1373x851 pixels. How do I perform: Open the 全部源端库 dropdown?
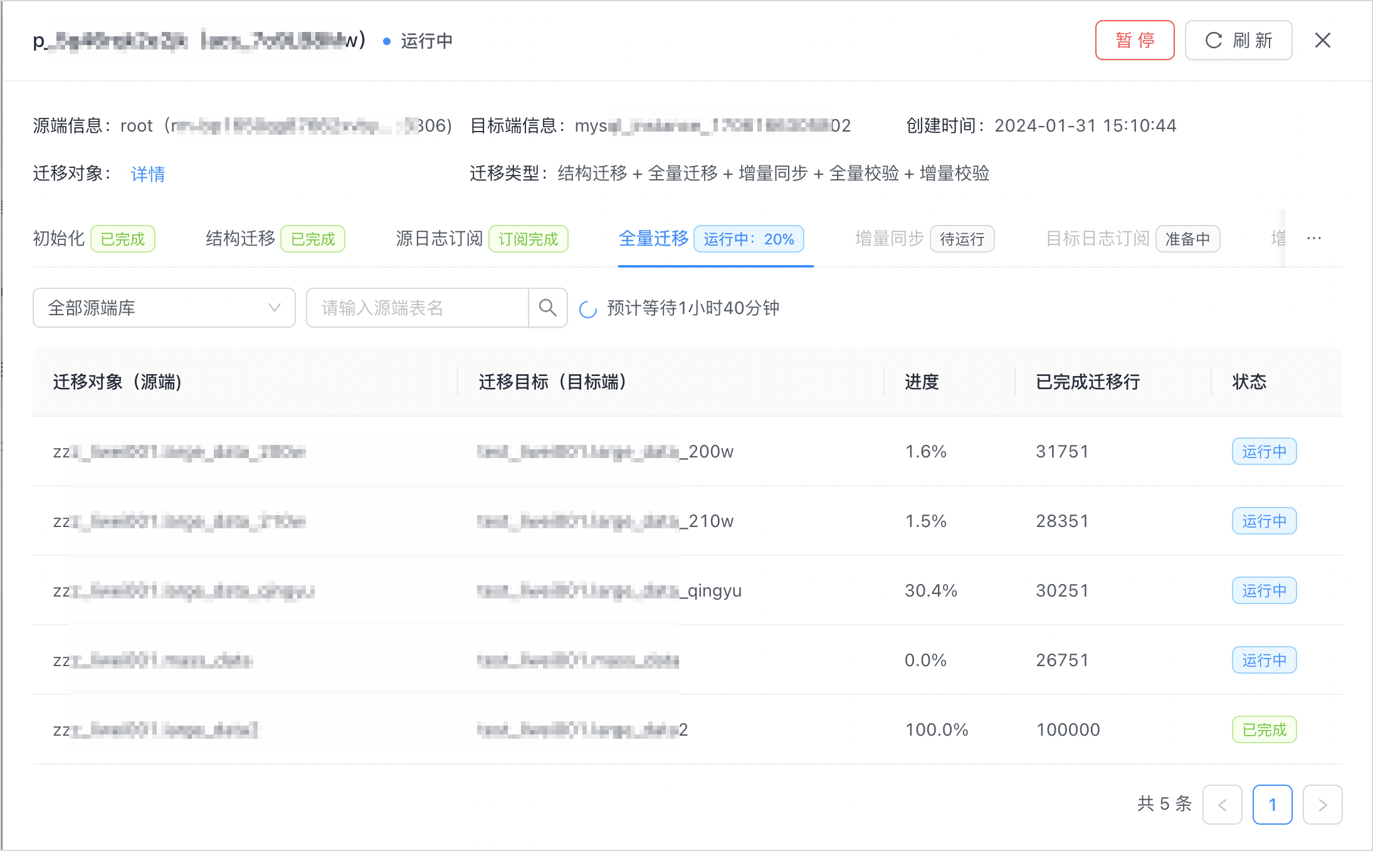pos(163,308)
